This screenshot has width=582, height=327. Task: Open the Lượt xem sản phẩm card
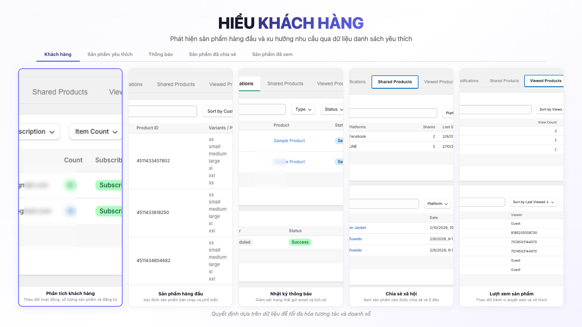click(x=511, y=294)
